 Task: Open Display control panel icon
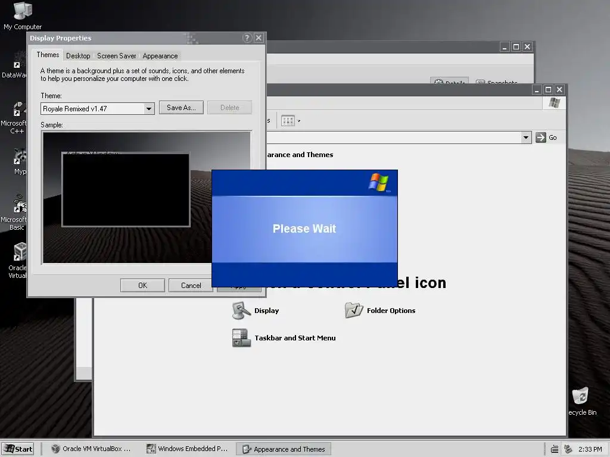point(241,311)
